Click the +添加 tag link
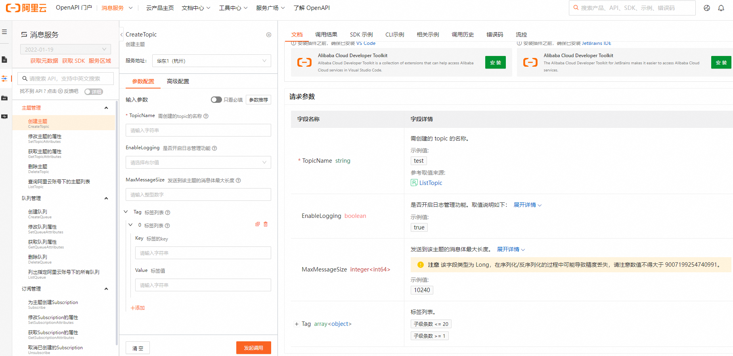 [x=138, y=308]
